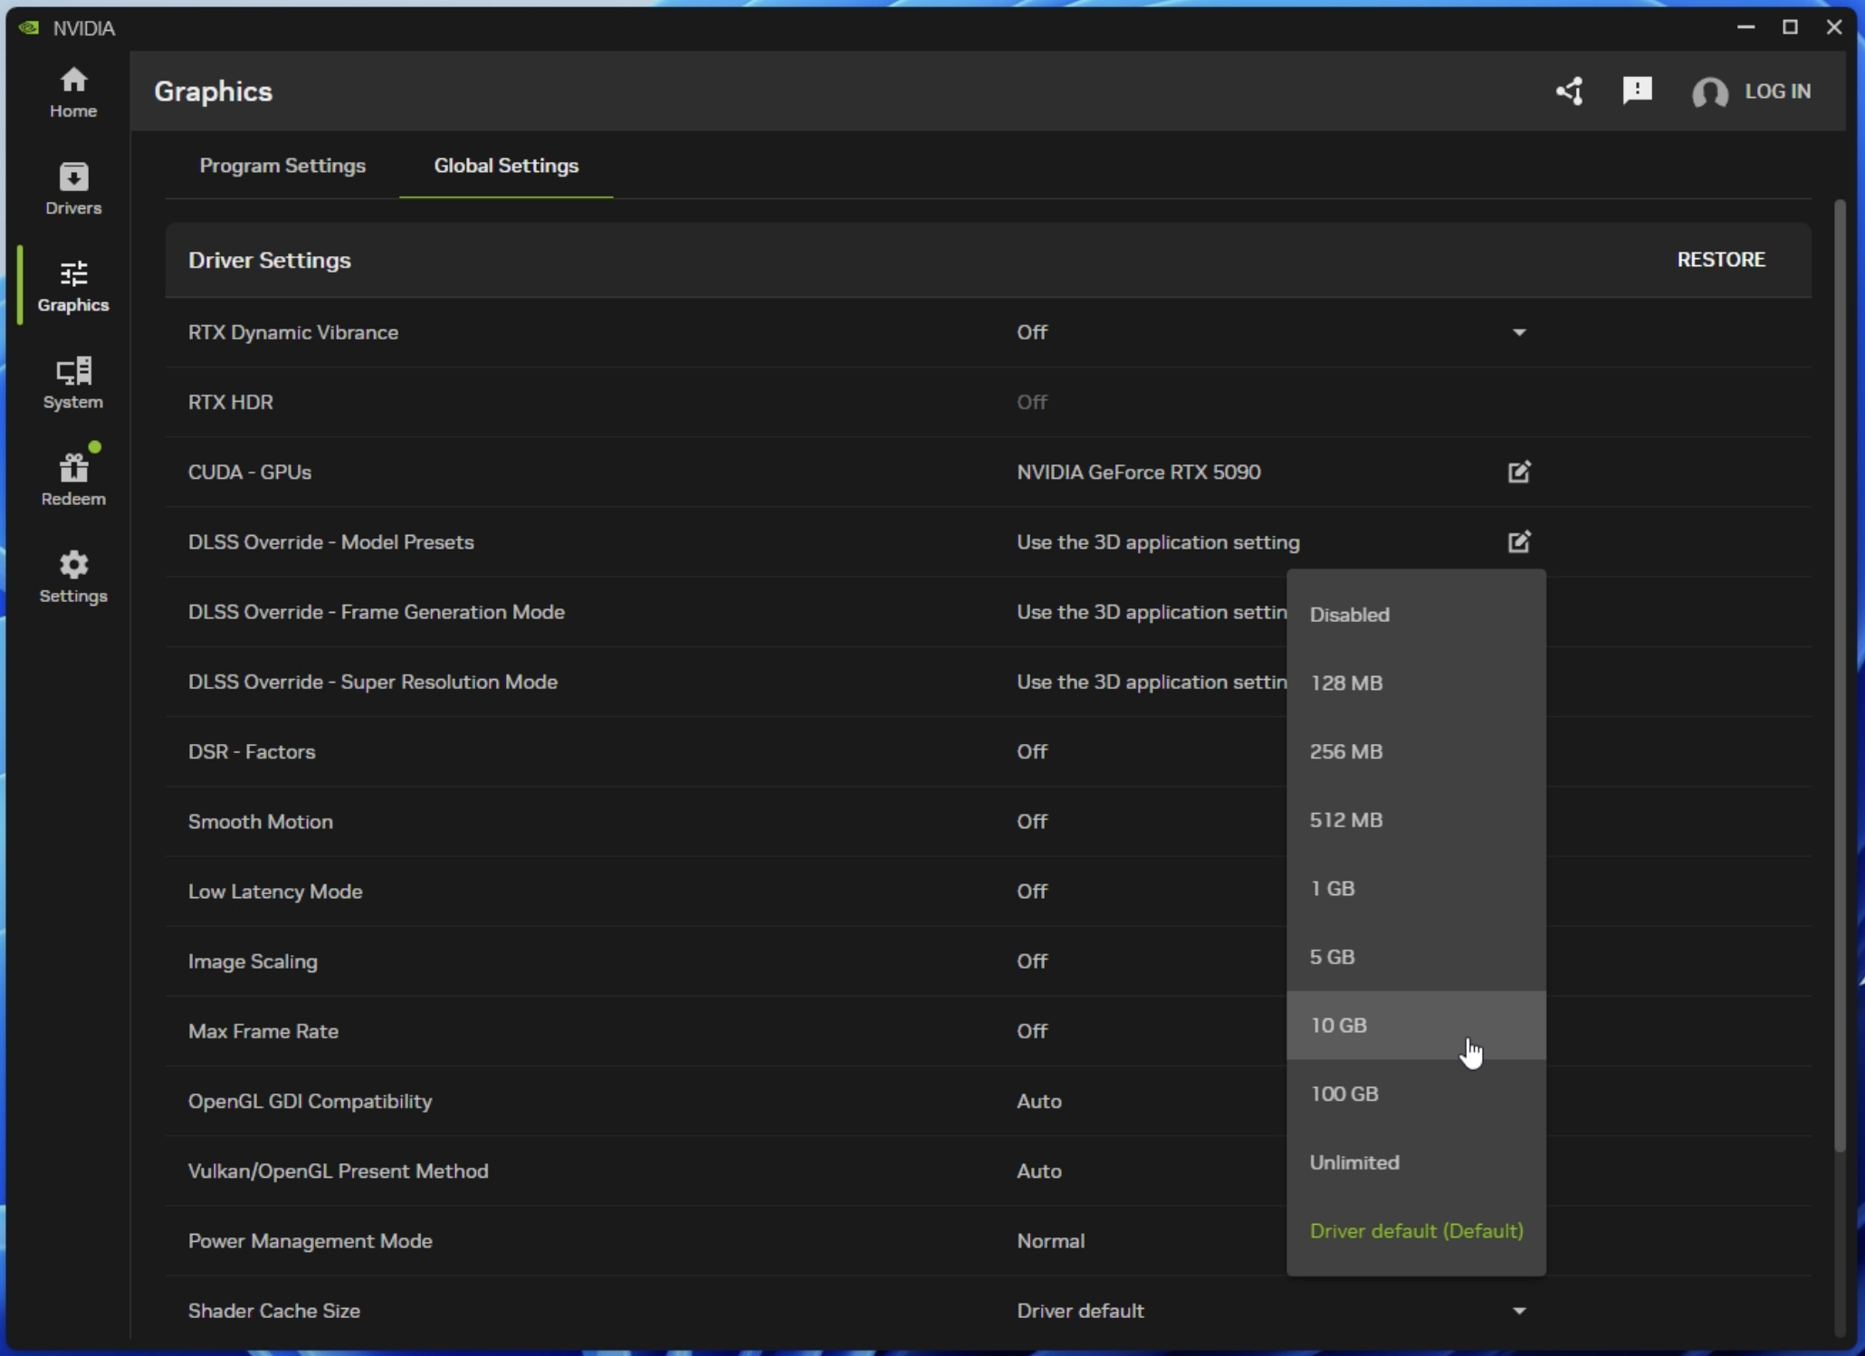Viewport: 1865px width, 1356px height.
Task: Choose the 10 GB cache option
Action: (1338, 1025)
